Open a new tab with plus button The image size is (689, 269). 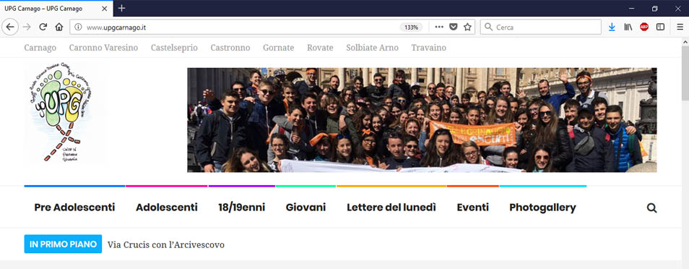pos(122,9)
